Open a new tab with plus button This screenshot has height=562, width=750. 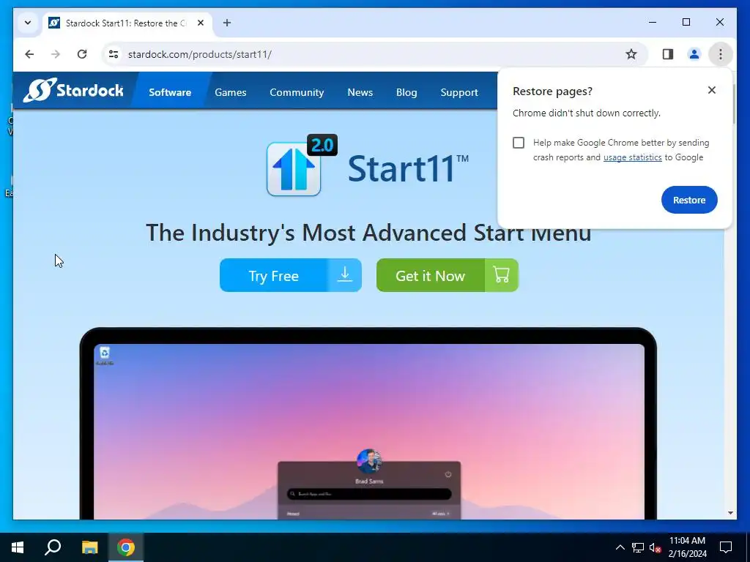point(227,23)
